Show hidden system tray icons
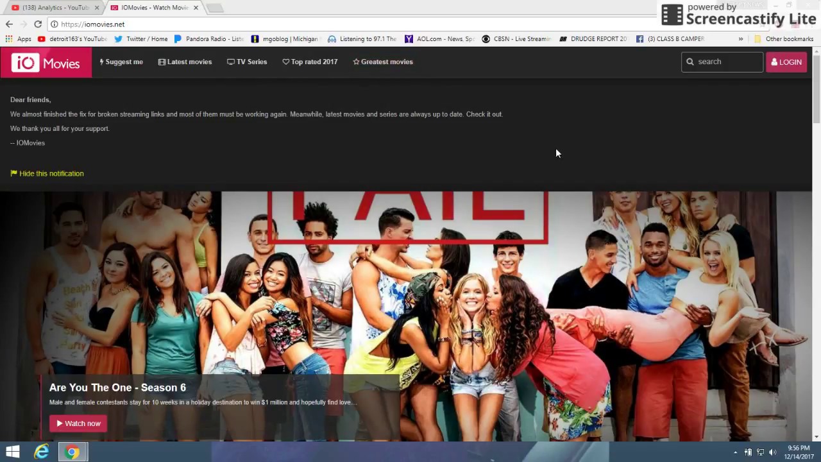The height and width of the screenshot is (462, 821). pyautogui.click(x=736, y=452)
